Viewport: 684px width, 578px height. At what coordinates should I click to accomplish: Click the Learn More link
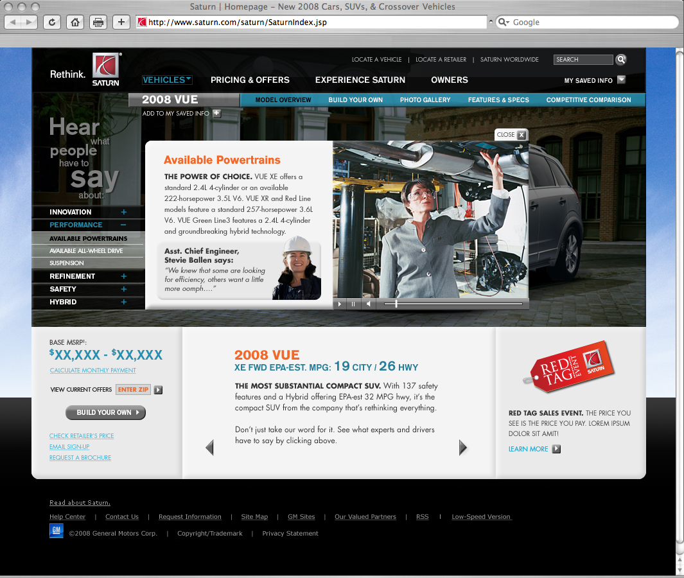(529, 449)
